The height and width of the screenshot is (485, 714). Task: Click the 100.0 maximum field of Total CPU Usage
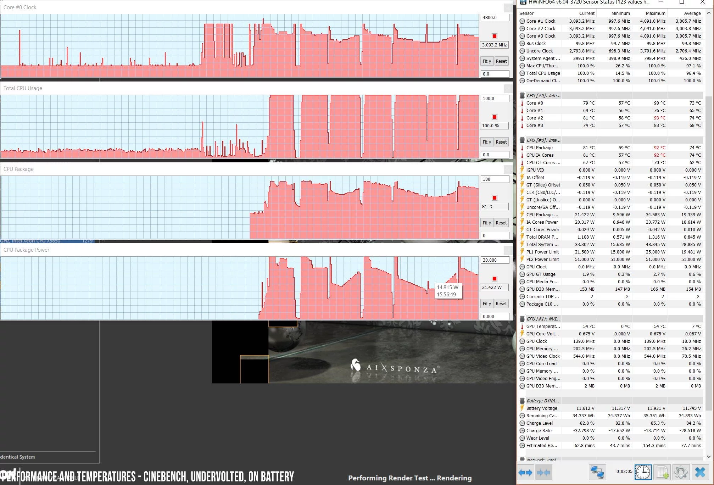[495, 98]
